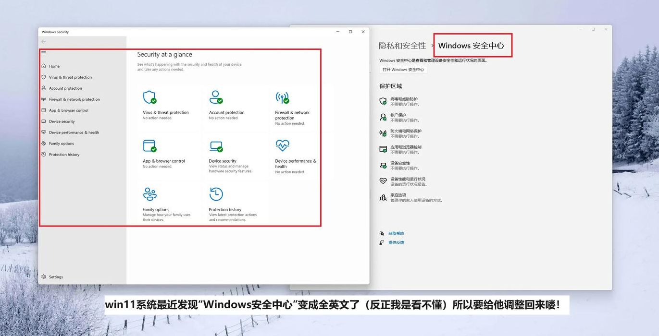The width and height of the screenshot is (659, 336).
Task: Click the Settings gear icon
Action: click(44, 277)
